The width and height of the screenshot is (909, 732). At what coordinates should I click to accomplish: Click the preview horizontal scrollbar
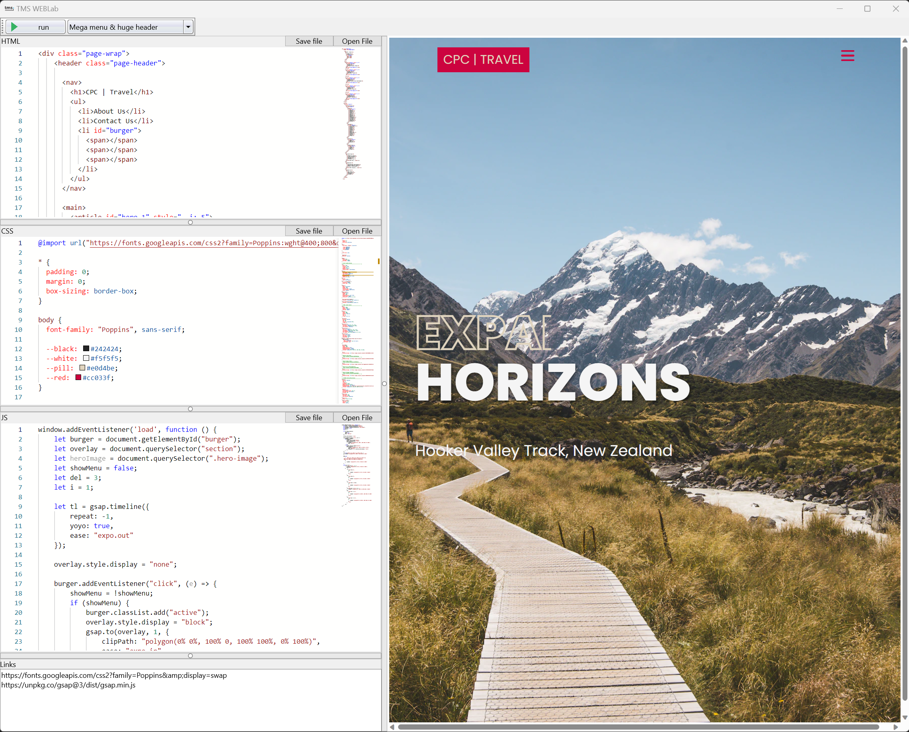coord(639,727)
